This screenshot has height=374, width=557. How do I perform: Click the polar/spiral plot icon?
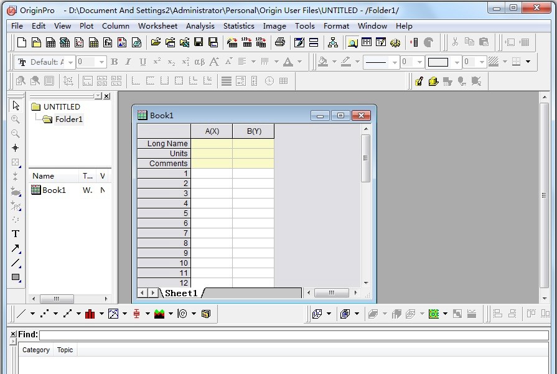(x=182, y=314)
